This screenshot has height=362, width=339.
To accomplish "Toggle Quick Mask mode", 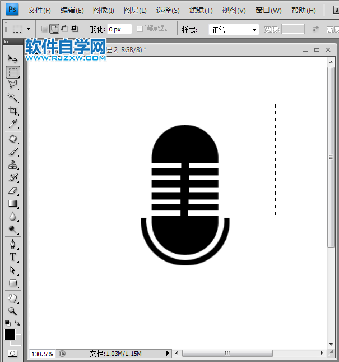I will [x=12, y=354].
